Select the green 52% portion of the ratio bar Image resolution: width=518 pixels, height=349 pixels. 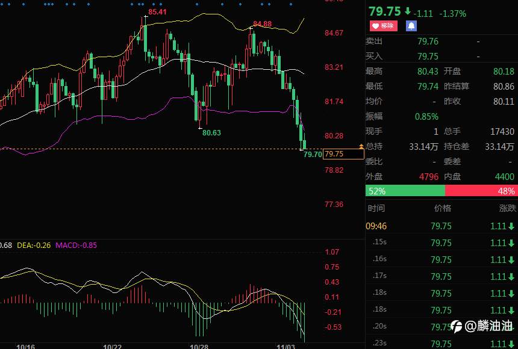tap(405, 191)
